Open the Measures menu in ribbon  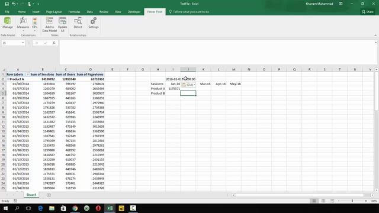pos(23,24)
